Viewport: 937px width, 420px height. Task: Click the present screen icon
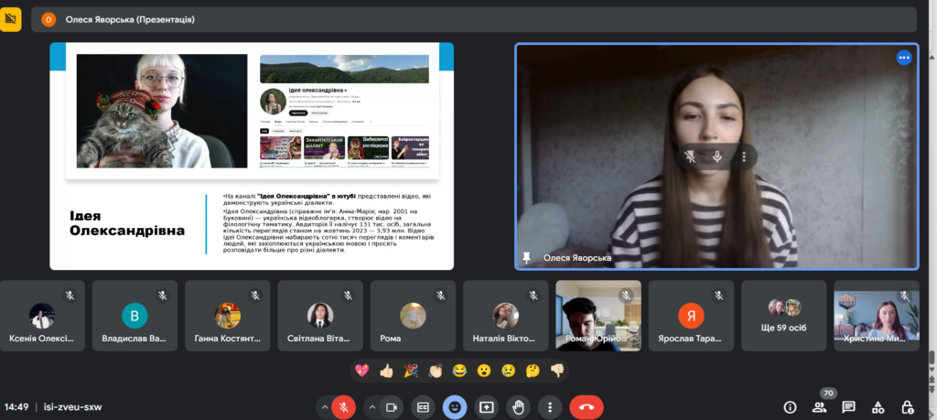click(x=486, y=407)
